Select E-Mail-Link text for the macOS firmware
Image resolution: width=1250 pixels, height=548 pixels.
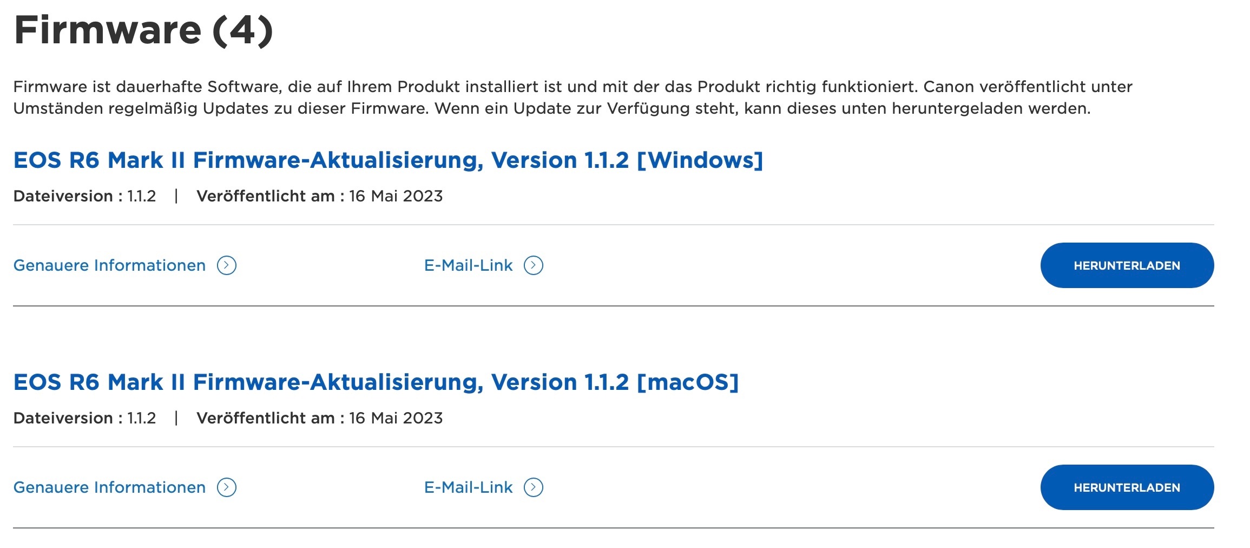[x=468, y=487]
